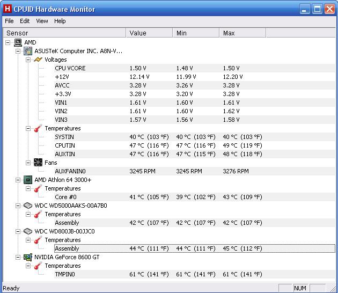Collapse the NVIDIA GeForce 8600 GT node

point(18,257)
